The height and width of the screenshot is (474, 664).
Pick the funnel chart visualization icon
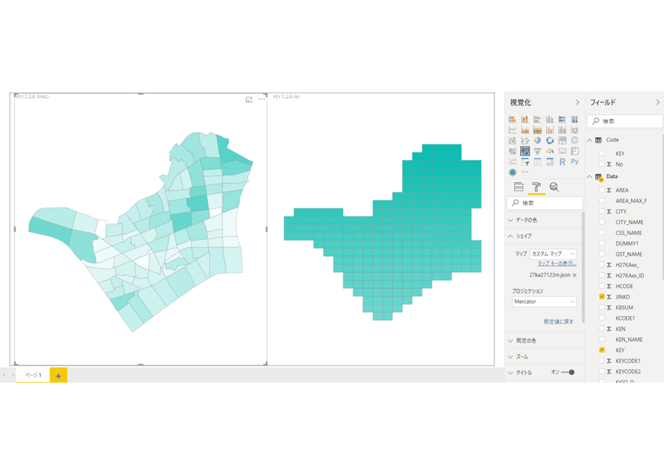click(538, 151)
